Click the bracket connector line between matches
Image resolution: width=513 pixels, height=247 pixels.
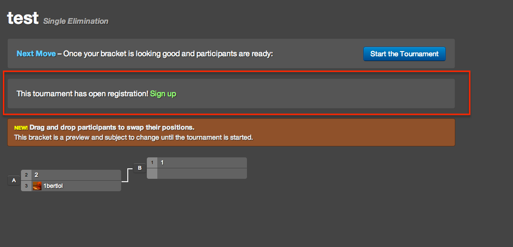pos(127,175)
